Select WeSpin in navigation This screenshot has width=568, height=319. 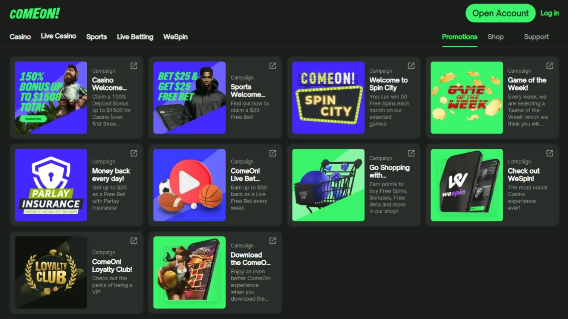175,37
